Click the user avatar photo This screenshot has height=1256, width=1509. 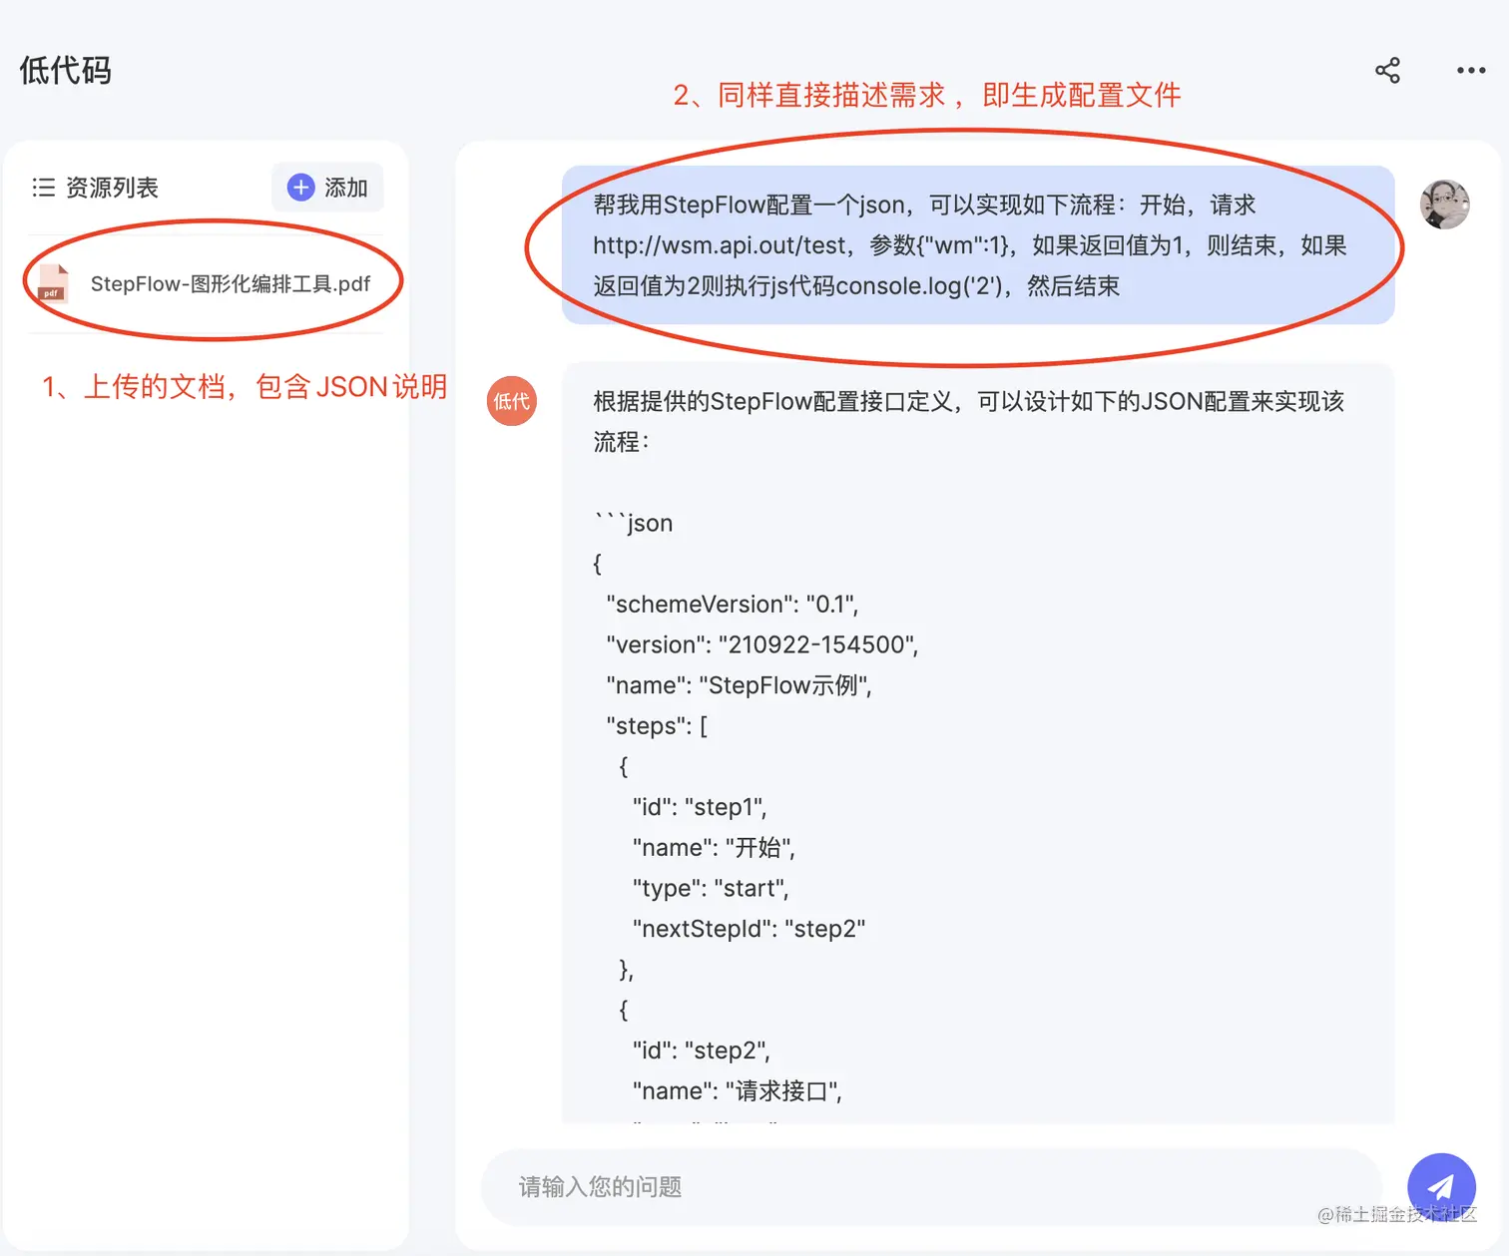1444,205
